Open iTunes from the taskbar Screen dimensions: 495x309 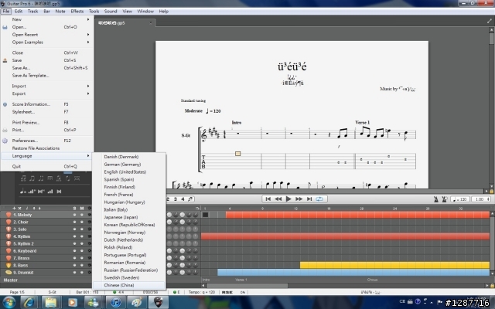click(x=115, y=302)
